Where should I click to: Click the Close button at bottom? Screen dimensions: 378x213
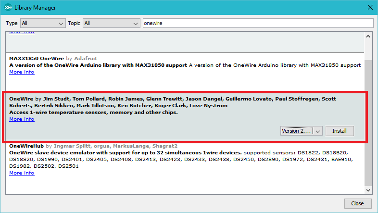click(357, 203)
